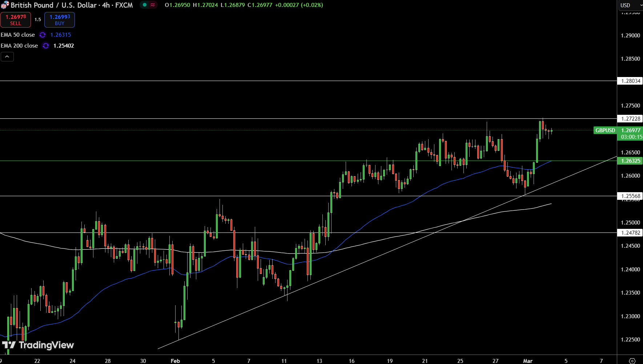Image resolution: width=643 pixels, height=364 pixels.
Task: Click the pink approximate-data indicator icon
Action: coord(153,5)
